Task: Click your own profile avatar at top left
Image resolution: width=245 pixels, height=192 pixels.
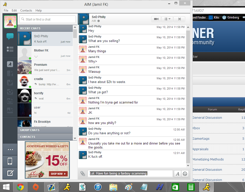Action: [x=10, y=22]
